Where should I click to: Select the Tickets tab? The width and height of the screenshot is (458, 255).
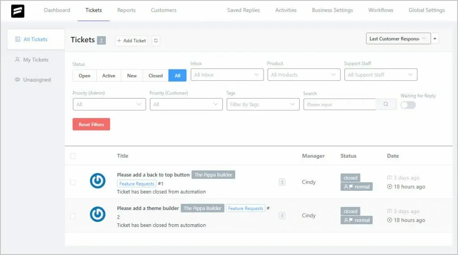pos(93,10)
